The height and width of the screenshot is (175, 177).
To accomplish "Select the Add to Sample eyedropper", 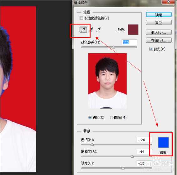I will [91, 29].
